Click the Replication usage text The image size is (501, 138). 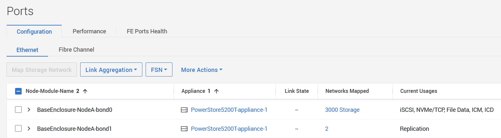(414, 129)
